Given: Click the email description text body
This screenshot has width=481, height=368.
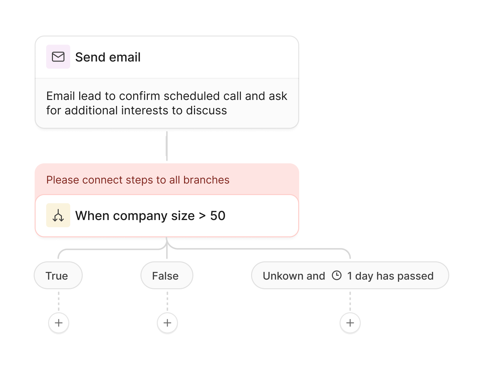Looking at the screenshot, I should [167, 103].
